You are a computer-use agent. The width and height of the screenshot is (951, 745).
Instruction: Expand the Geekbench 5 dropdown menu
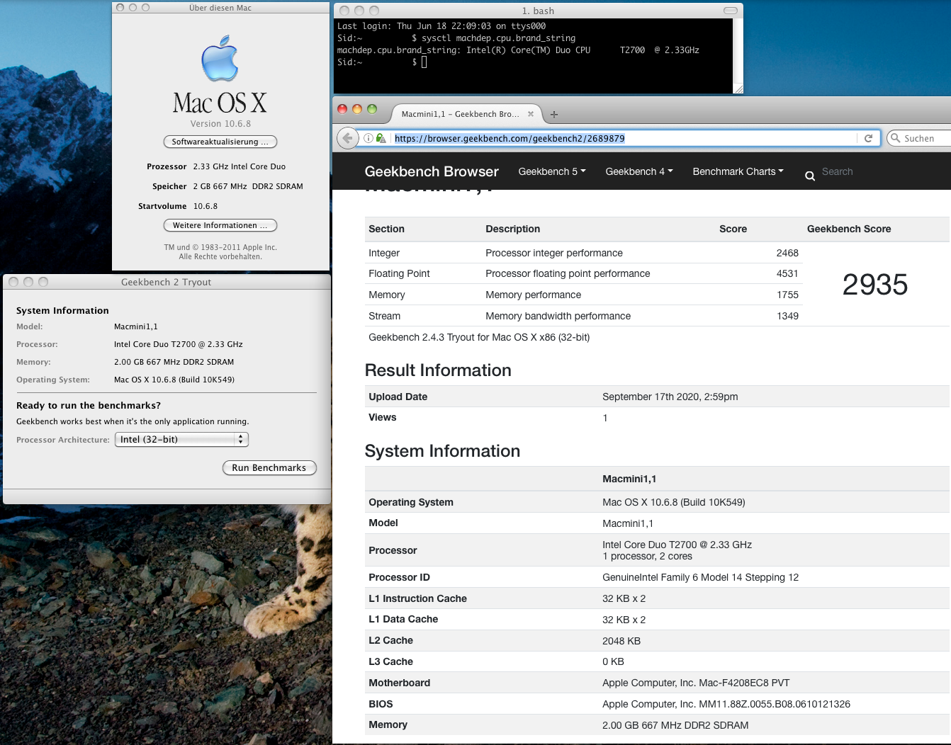point(552,171)
